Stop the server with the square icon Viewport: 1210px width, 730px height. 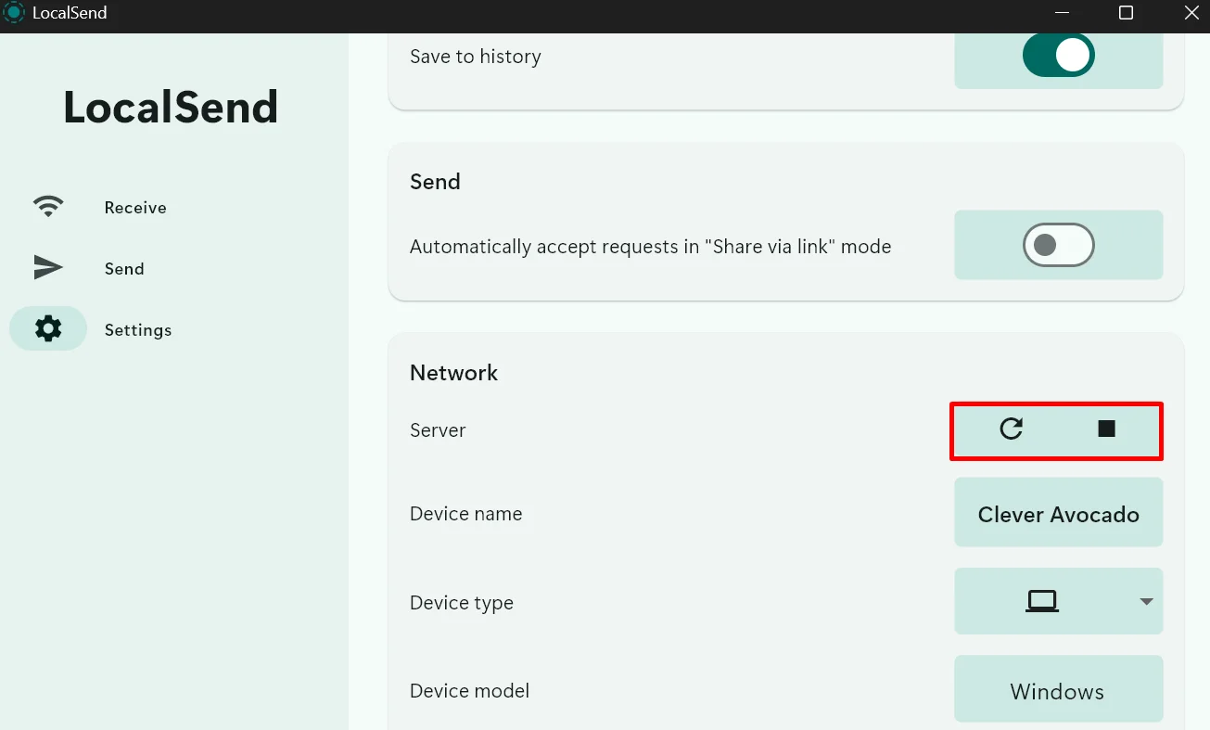(1106, 429)
